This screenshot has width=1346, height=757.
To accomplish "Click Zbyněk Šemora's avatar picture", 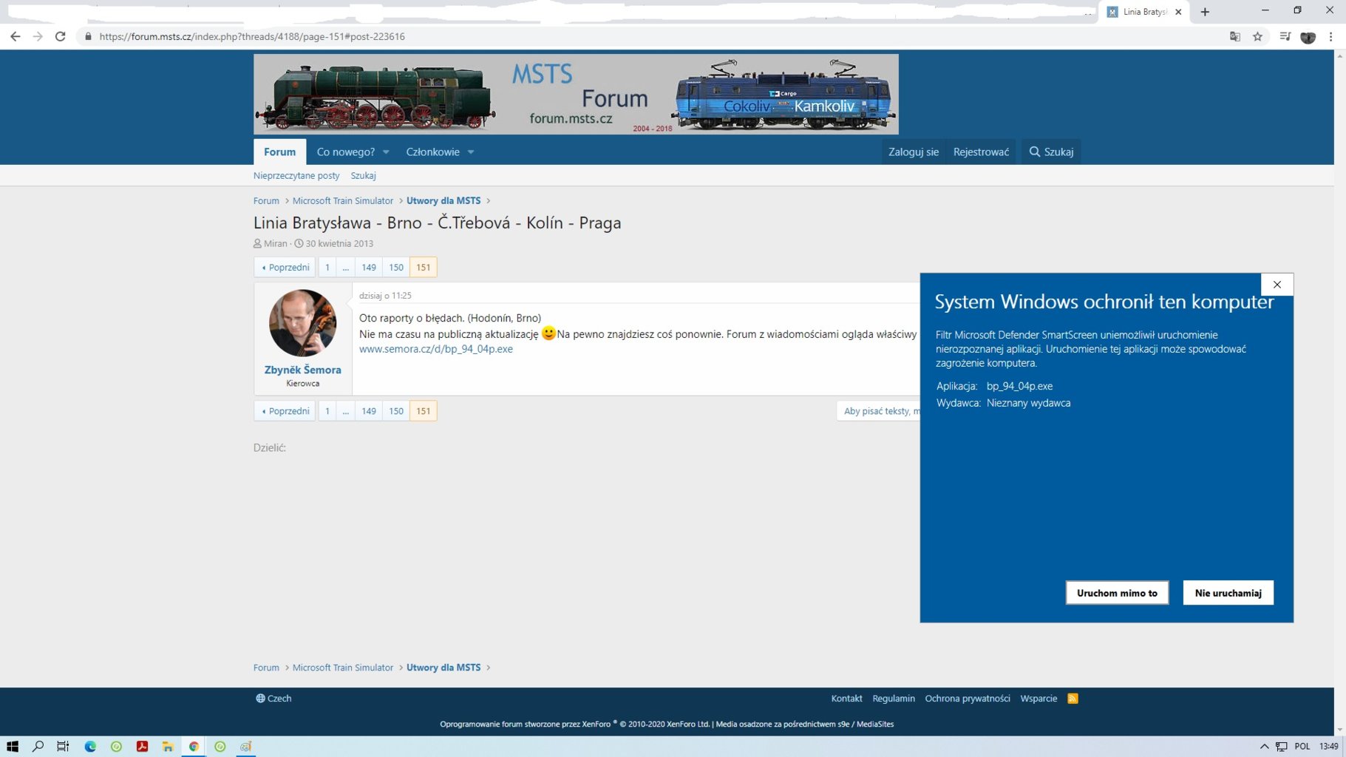I will pyautogui.click(x=302, y=323).
